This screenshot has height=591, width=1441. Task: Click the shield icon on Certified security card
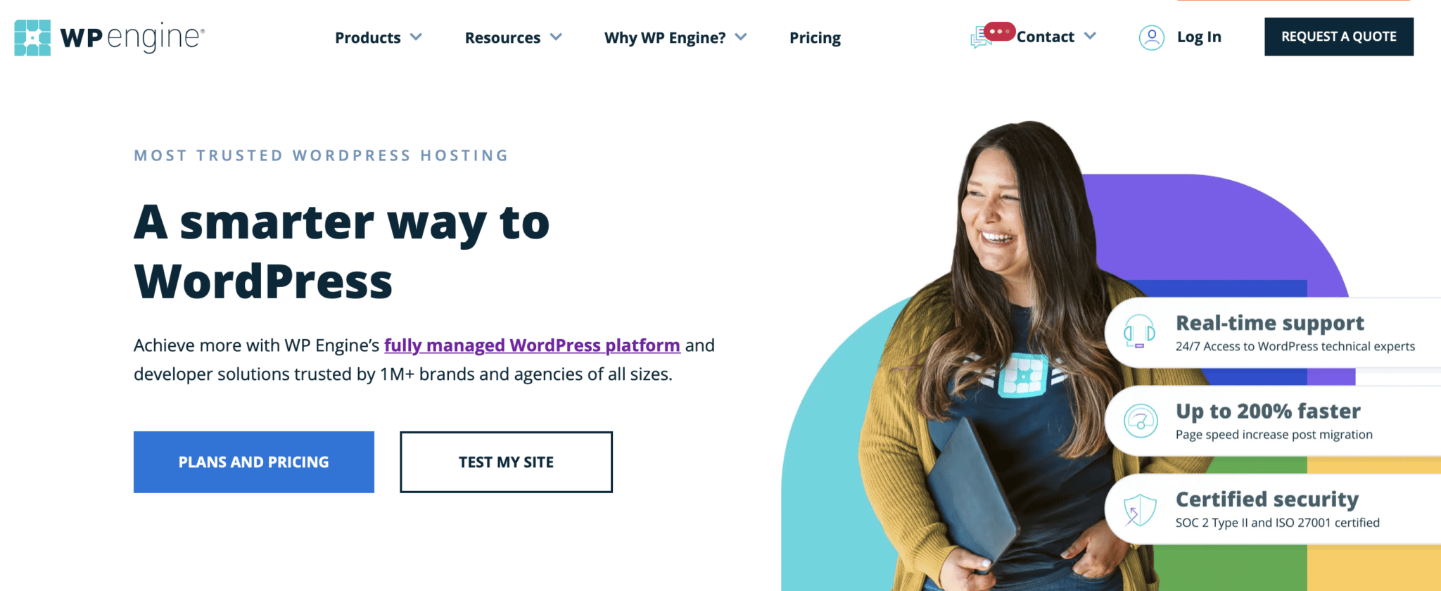[1140, 509]
